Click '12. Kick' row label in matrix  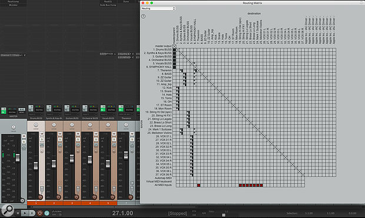pos(167,88)
